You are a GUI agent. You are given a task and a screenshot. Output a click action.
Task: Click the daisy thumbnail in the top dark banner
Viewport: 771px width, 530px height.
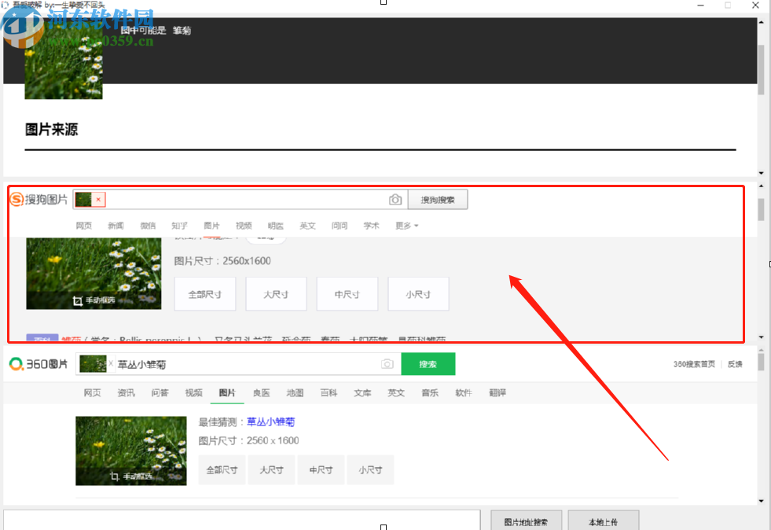pyautogui.click(x=64, y=61)
